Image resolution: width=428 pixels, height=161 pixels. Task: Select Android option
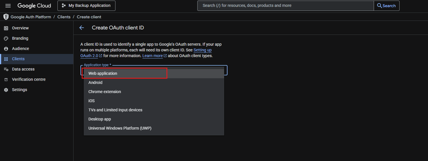click(x=154, y=83)
